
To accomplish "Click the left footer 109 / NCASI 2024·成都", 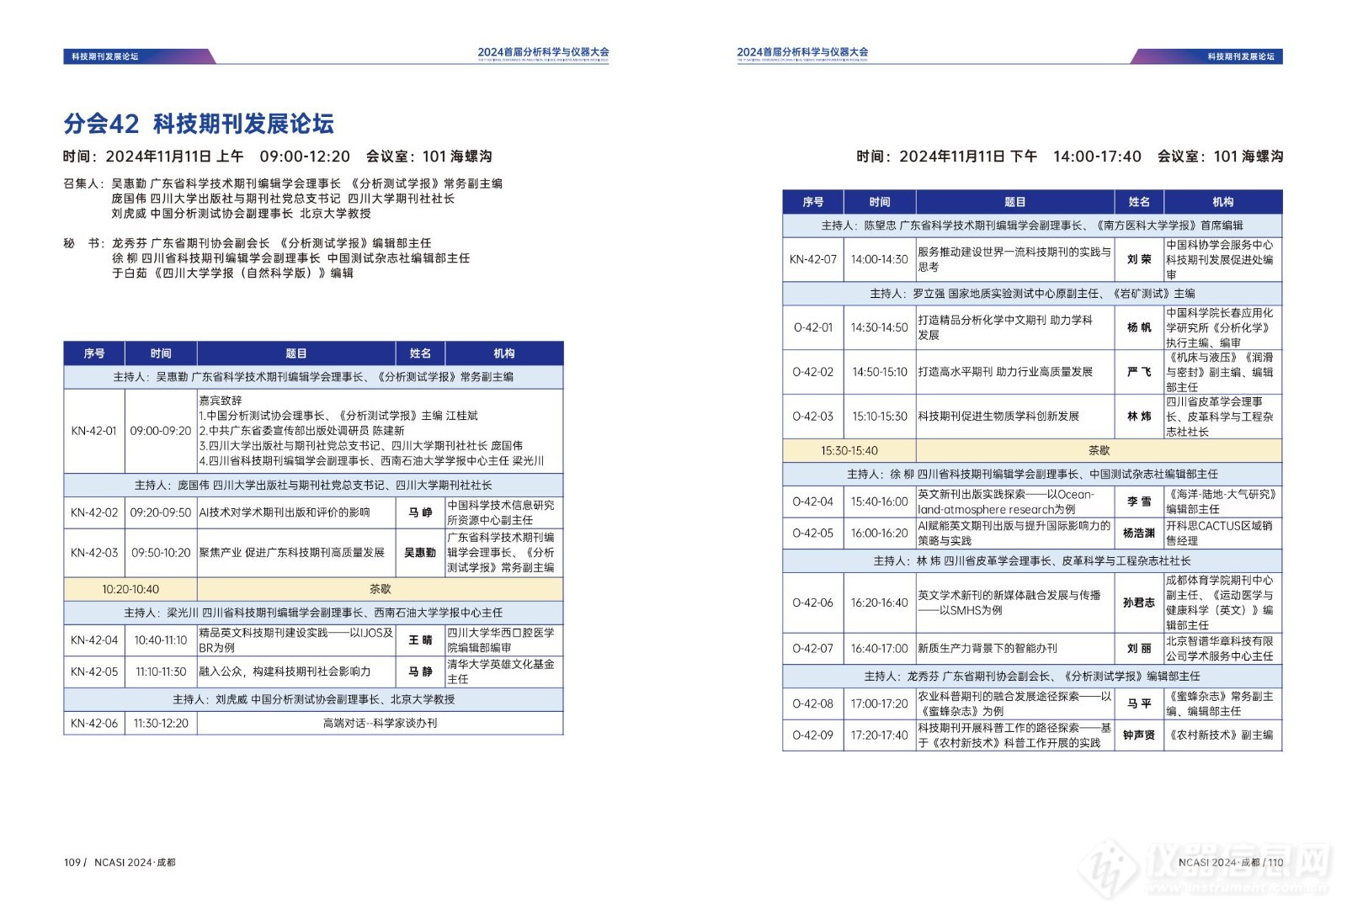I will [x=120, y=863].
